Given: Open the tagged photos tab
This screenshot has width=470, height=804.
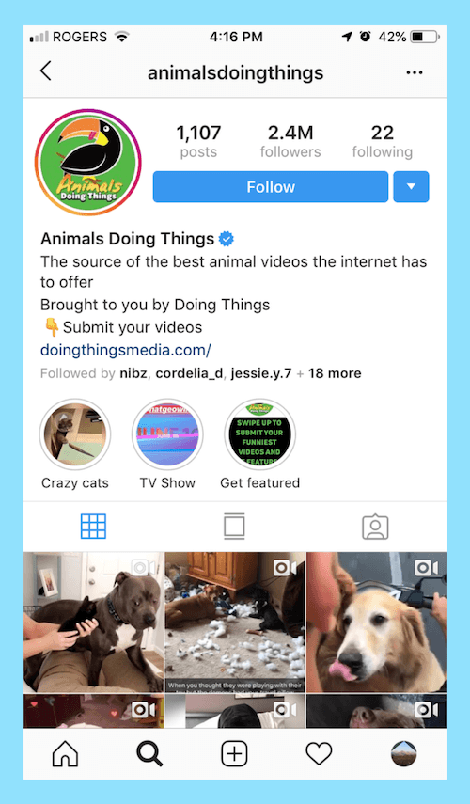Looking at the screenshot, I should click(375, 527).
